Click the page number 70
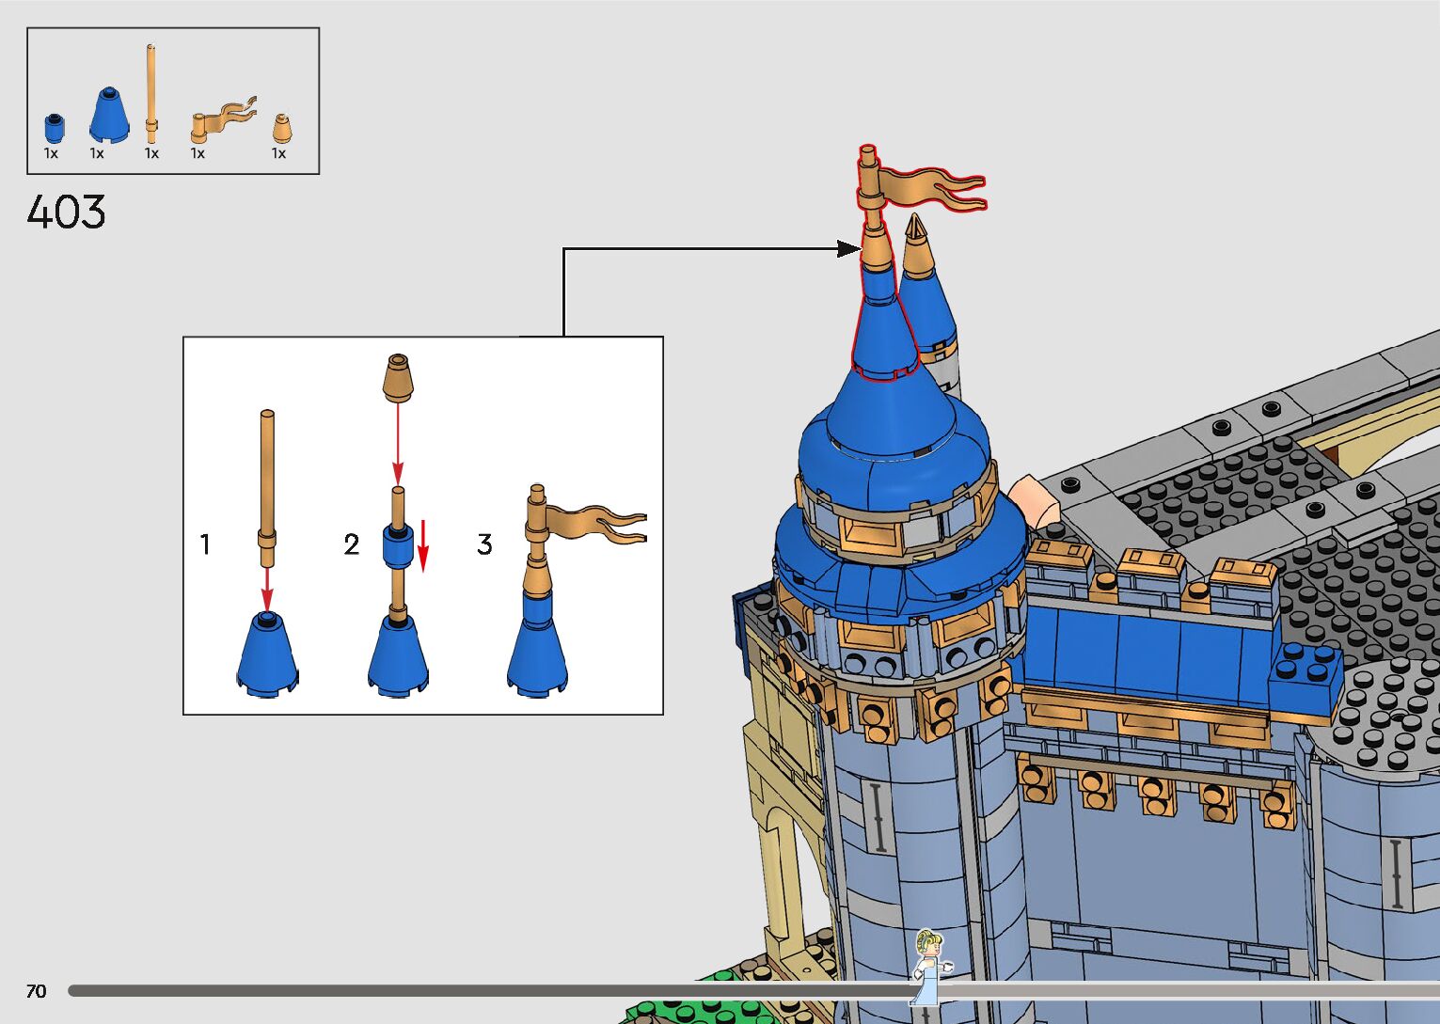 [x=36, y=991]
